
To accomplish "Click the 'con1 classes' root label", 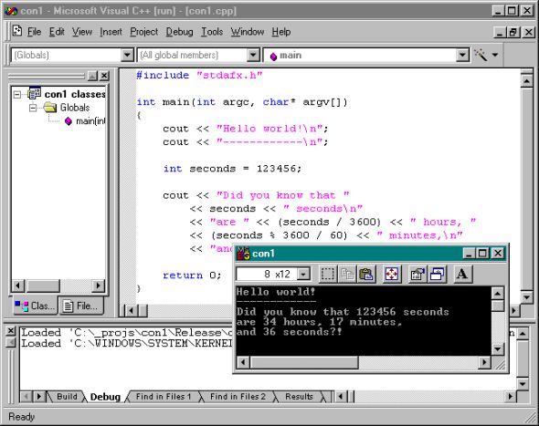I will point(75,94).
